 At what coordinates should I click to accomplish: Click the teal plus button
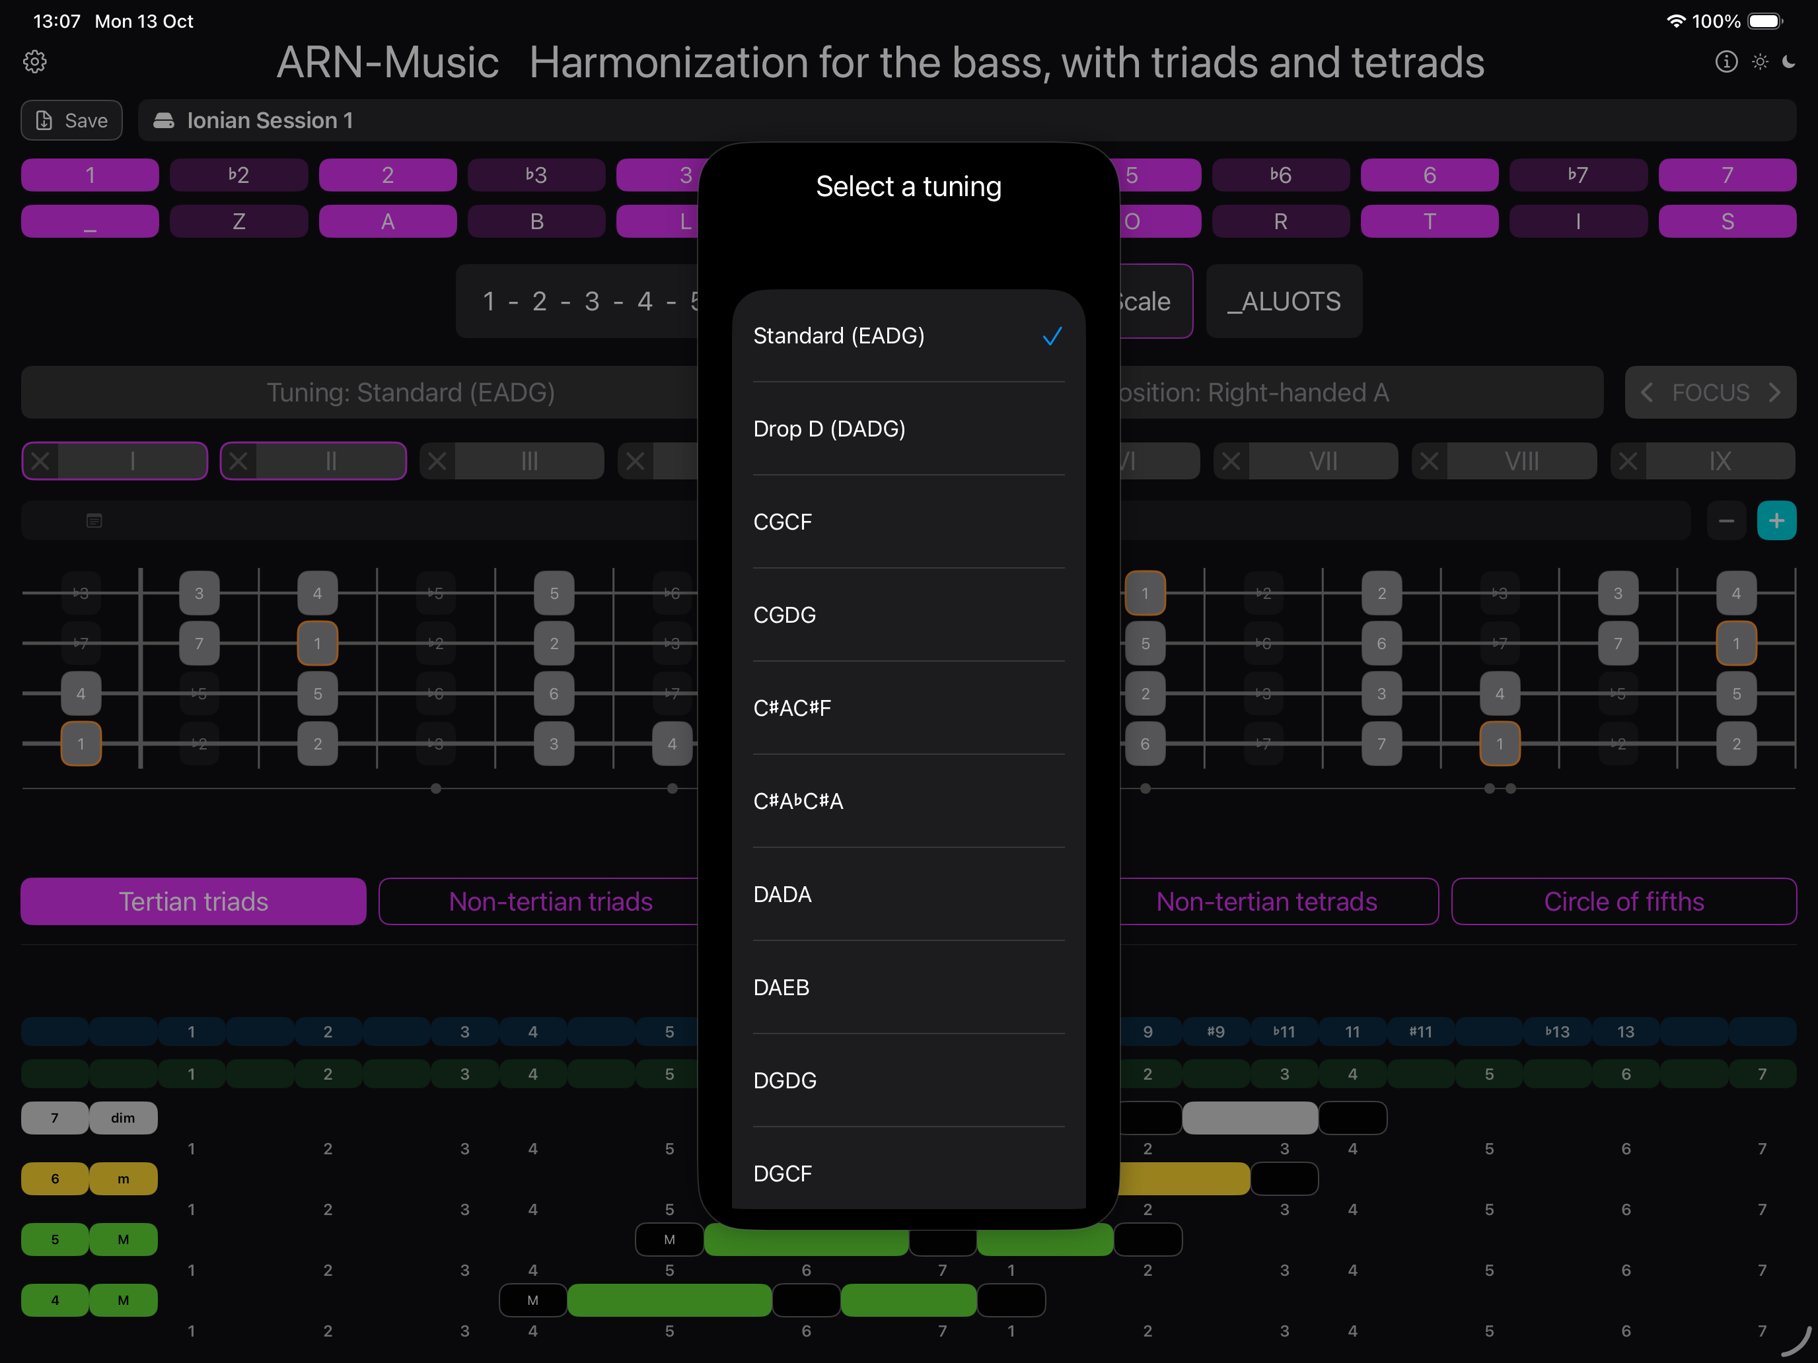[1776, 521]
